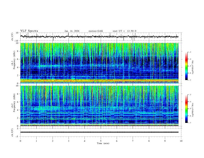This screenshot has height=158, width=204.
Task: Click the ch.1 spectrogram color scale bar
Action: click(x=186, y=66)
